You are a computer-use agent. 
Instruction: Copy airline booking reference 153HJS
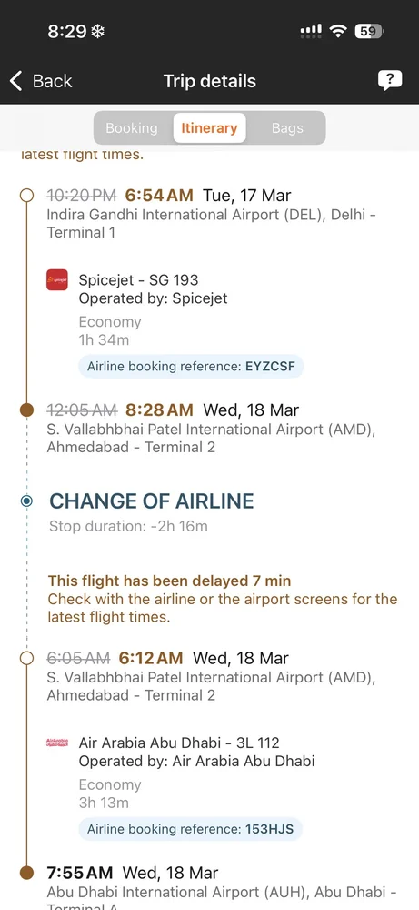[x=190, y=829]
